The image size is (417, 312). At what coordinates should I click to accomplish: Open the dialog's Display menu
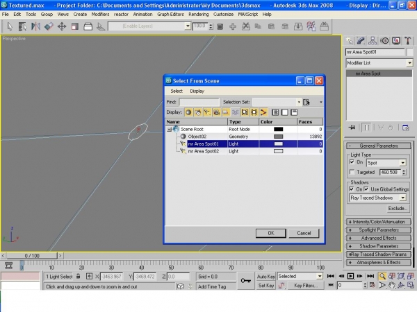pyautogui.click(x=197, y=92)
